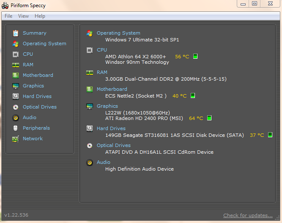Click the CPU chip icon in sidebar
282x223 pixels.
click(16, 54)
